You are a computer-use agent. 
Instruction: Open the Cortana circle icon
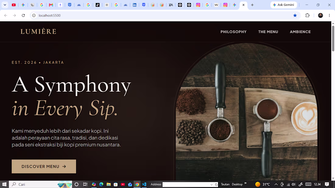pyautogui.click(x=76, y=184)
